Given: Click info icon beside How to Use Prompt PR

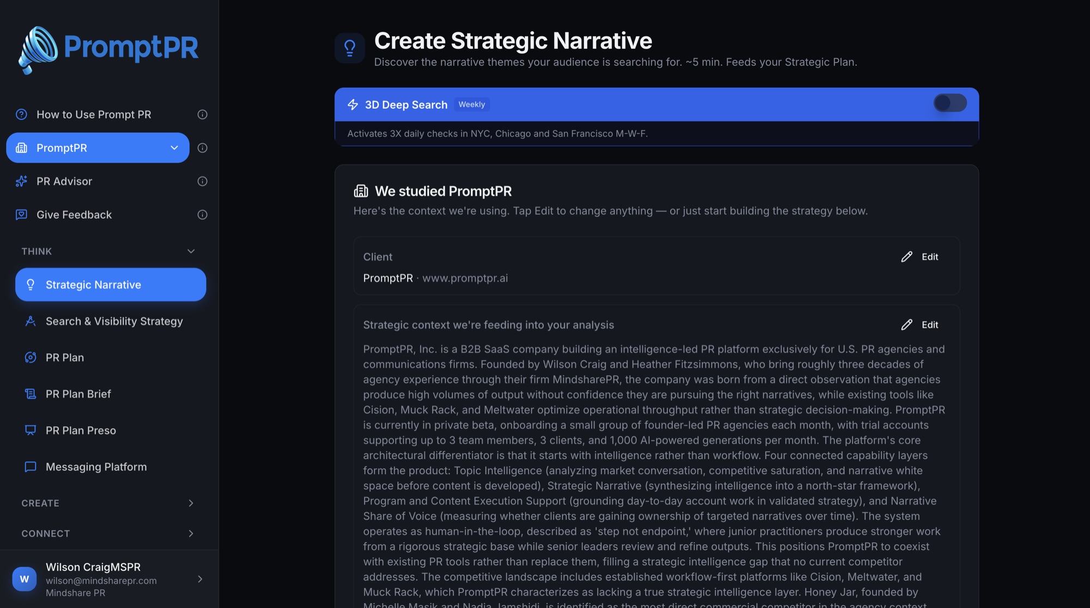Looking at the screenshot, I should [x=202, y=114].
